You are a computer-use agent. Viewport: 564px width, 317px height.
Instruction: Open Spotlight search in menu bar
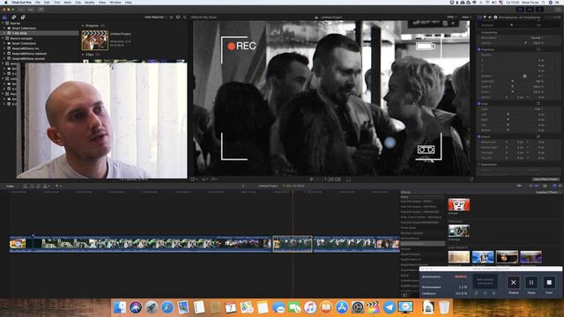(x=544, y=2)
